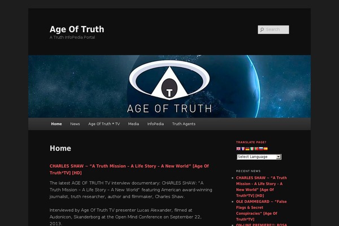339x226 pixels.
Task: Open the Age Of Truth * TV menu
Action: [104, 124]
